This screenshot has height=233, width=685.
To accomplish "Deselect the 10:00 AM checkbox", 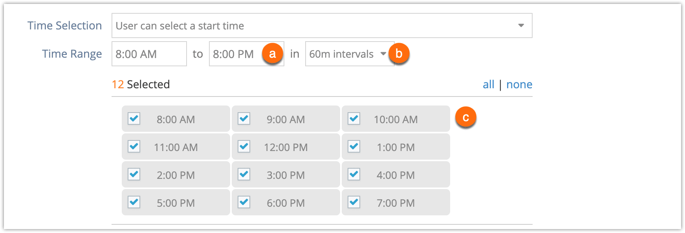I will click(x=354, y=118).
